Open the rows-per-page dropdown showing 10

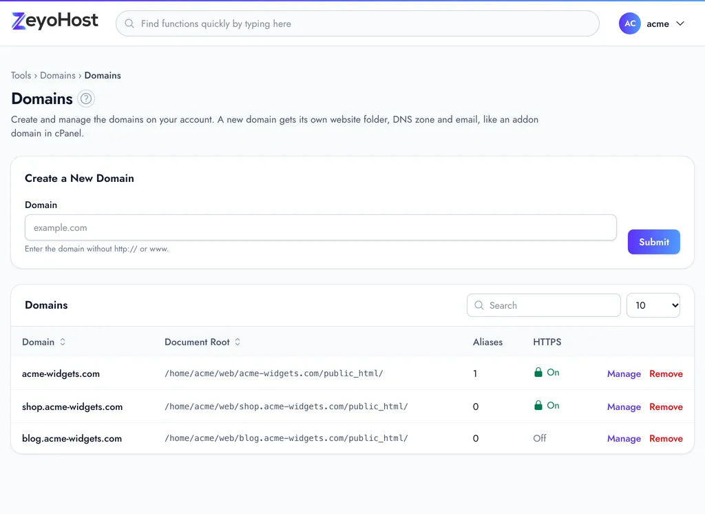tap(653, 305)
